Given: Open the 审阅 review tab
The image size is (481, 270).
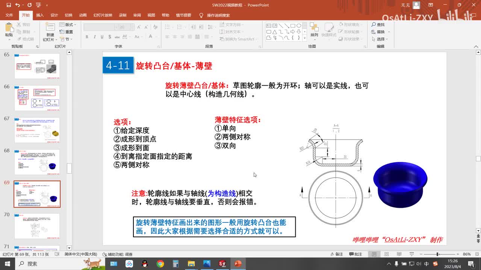Looking at the screenshot, I should (x=137, y=15).
